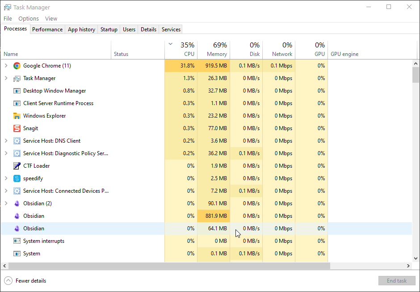This screenshot has height=292, width=420.
Task: Click the System interrupts icon
Action: click(x=17, y=241)
